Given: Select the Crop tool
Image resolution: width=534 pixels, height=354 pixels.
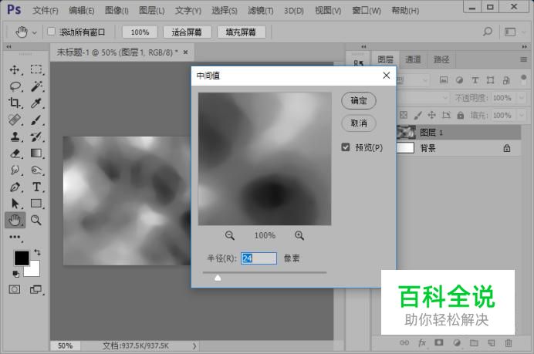Looking at the screenshot, I should pyautogui.click(x=15, y=103).
